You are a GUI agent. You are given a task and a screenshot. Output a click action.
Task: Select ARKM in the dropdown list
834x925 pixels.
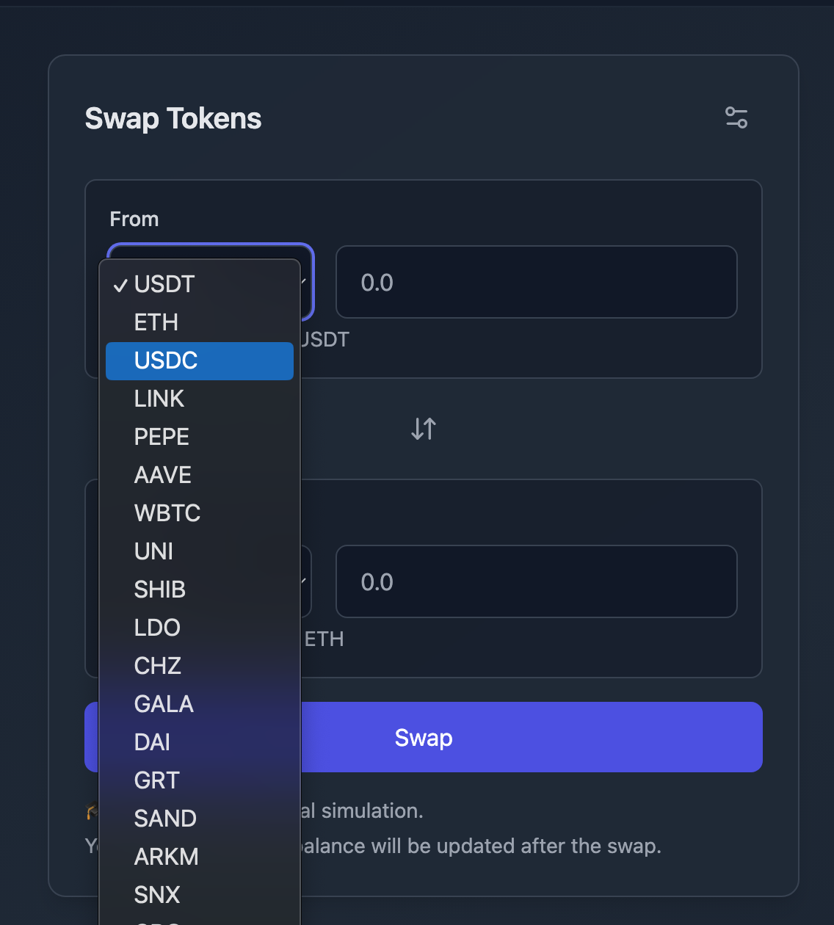click(x=167, y=857)
